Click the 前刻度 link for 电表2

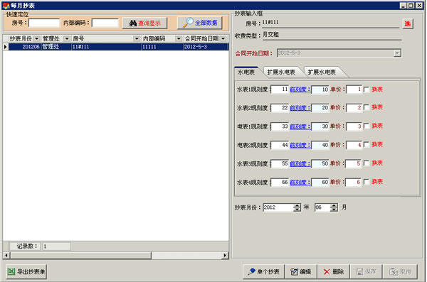pyautogui.click(x=300, y=145)
